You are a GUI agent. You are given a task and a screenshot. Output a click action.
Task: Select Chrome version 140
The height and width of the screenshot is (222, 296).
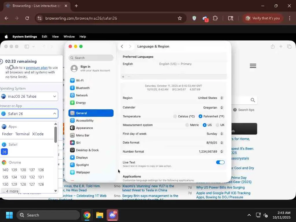pos(5,170)
